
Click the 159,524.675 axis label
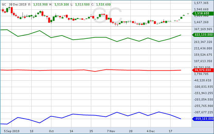tap(203, 55)
